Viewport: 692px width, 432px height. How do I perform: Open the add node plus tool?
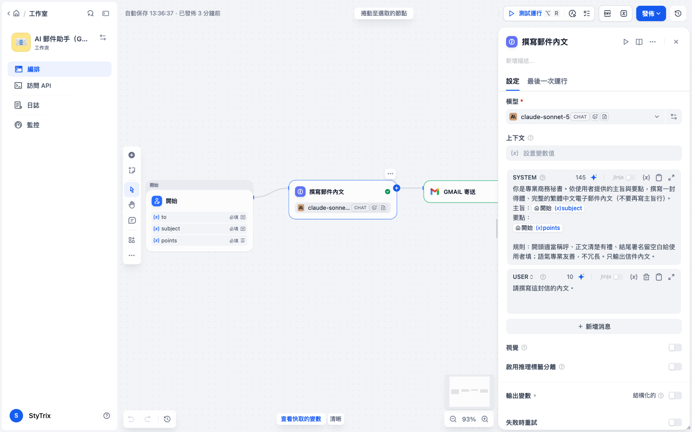132,155
